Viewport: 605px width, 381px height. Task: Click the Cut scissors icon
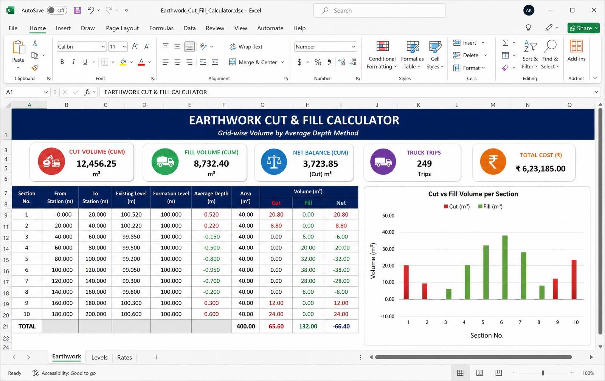click(x=35, y=43)
